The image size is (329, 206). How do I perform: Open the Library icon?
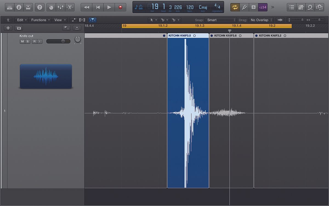coord(9,7)
